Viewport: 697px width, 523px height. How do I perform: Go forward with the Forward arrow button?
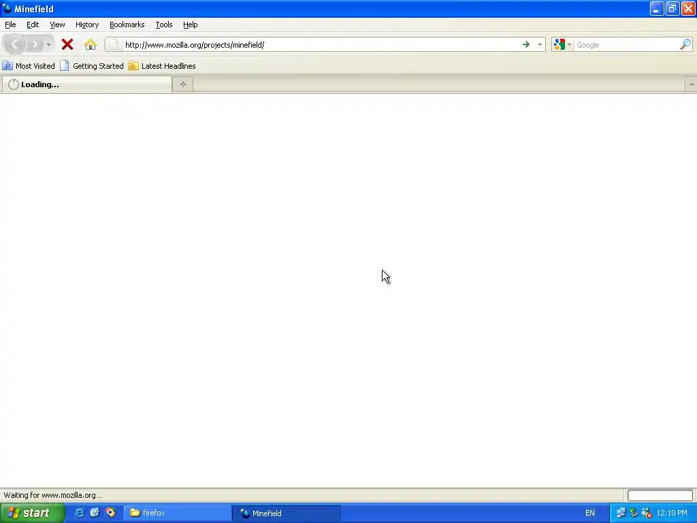point(34,44)
